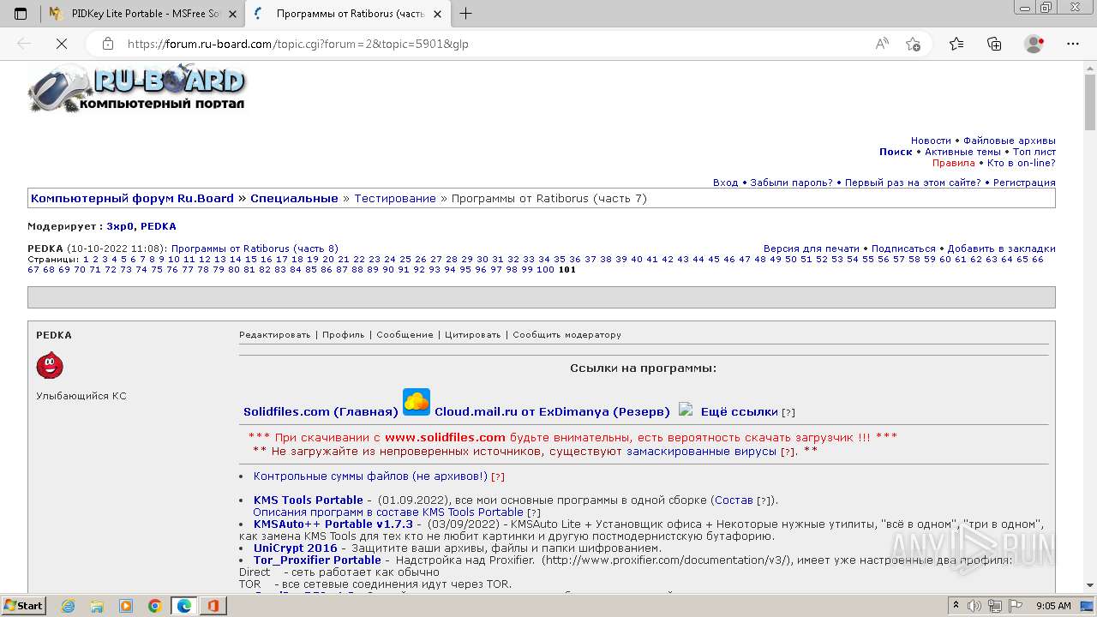Open Cloud.mail.ru от ExDimanya (Резерв) link
The image size is (1097, 617).
click(x=552, y=411)
